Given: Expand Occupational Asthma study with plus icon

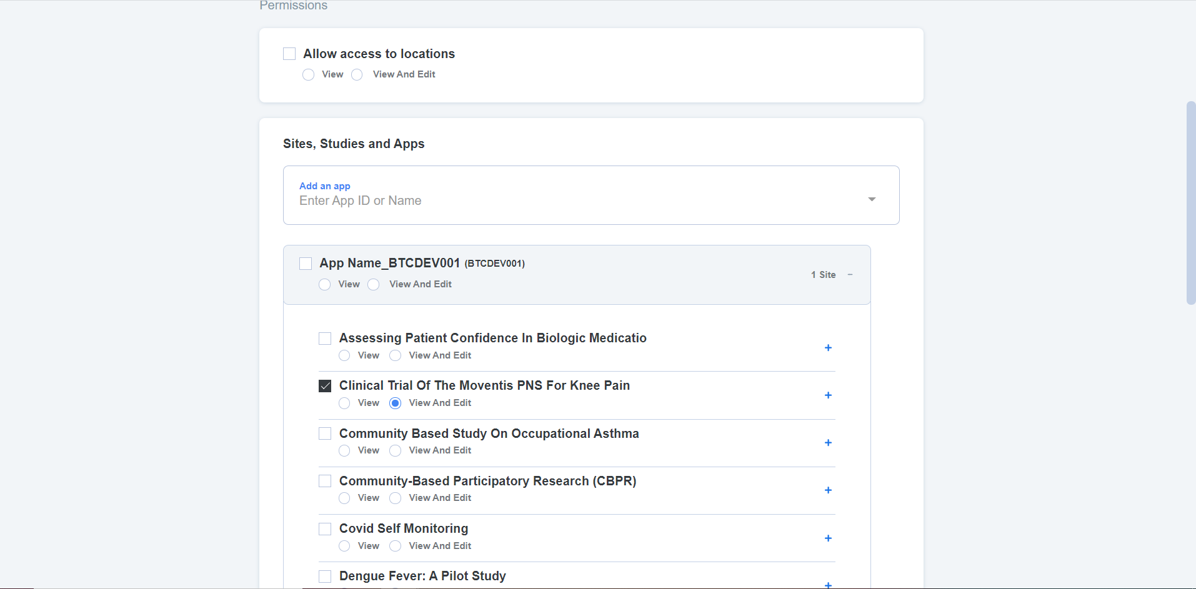Looking at the screenshot, I should pos(828,443).
